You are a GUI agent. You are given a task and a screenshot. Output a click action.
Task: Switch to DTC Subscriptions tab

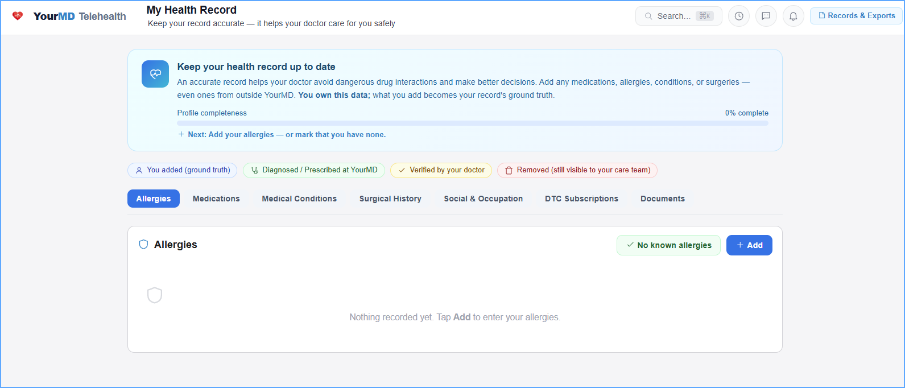point(581,199)
